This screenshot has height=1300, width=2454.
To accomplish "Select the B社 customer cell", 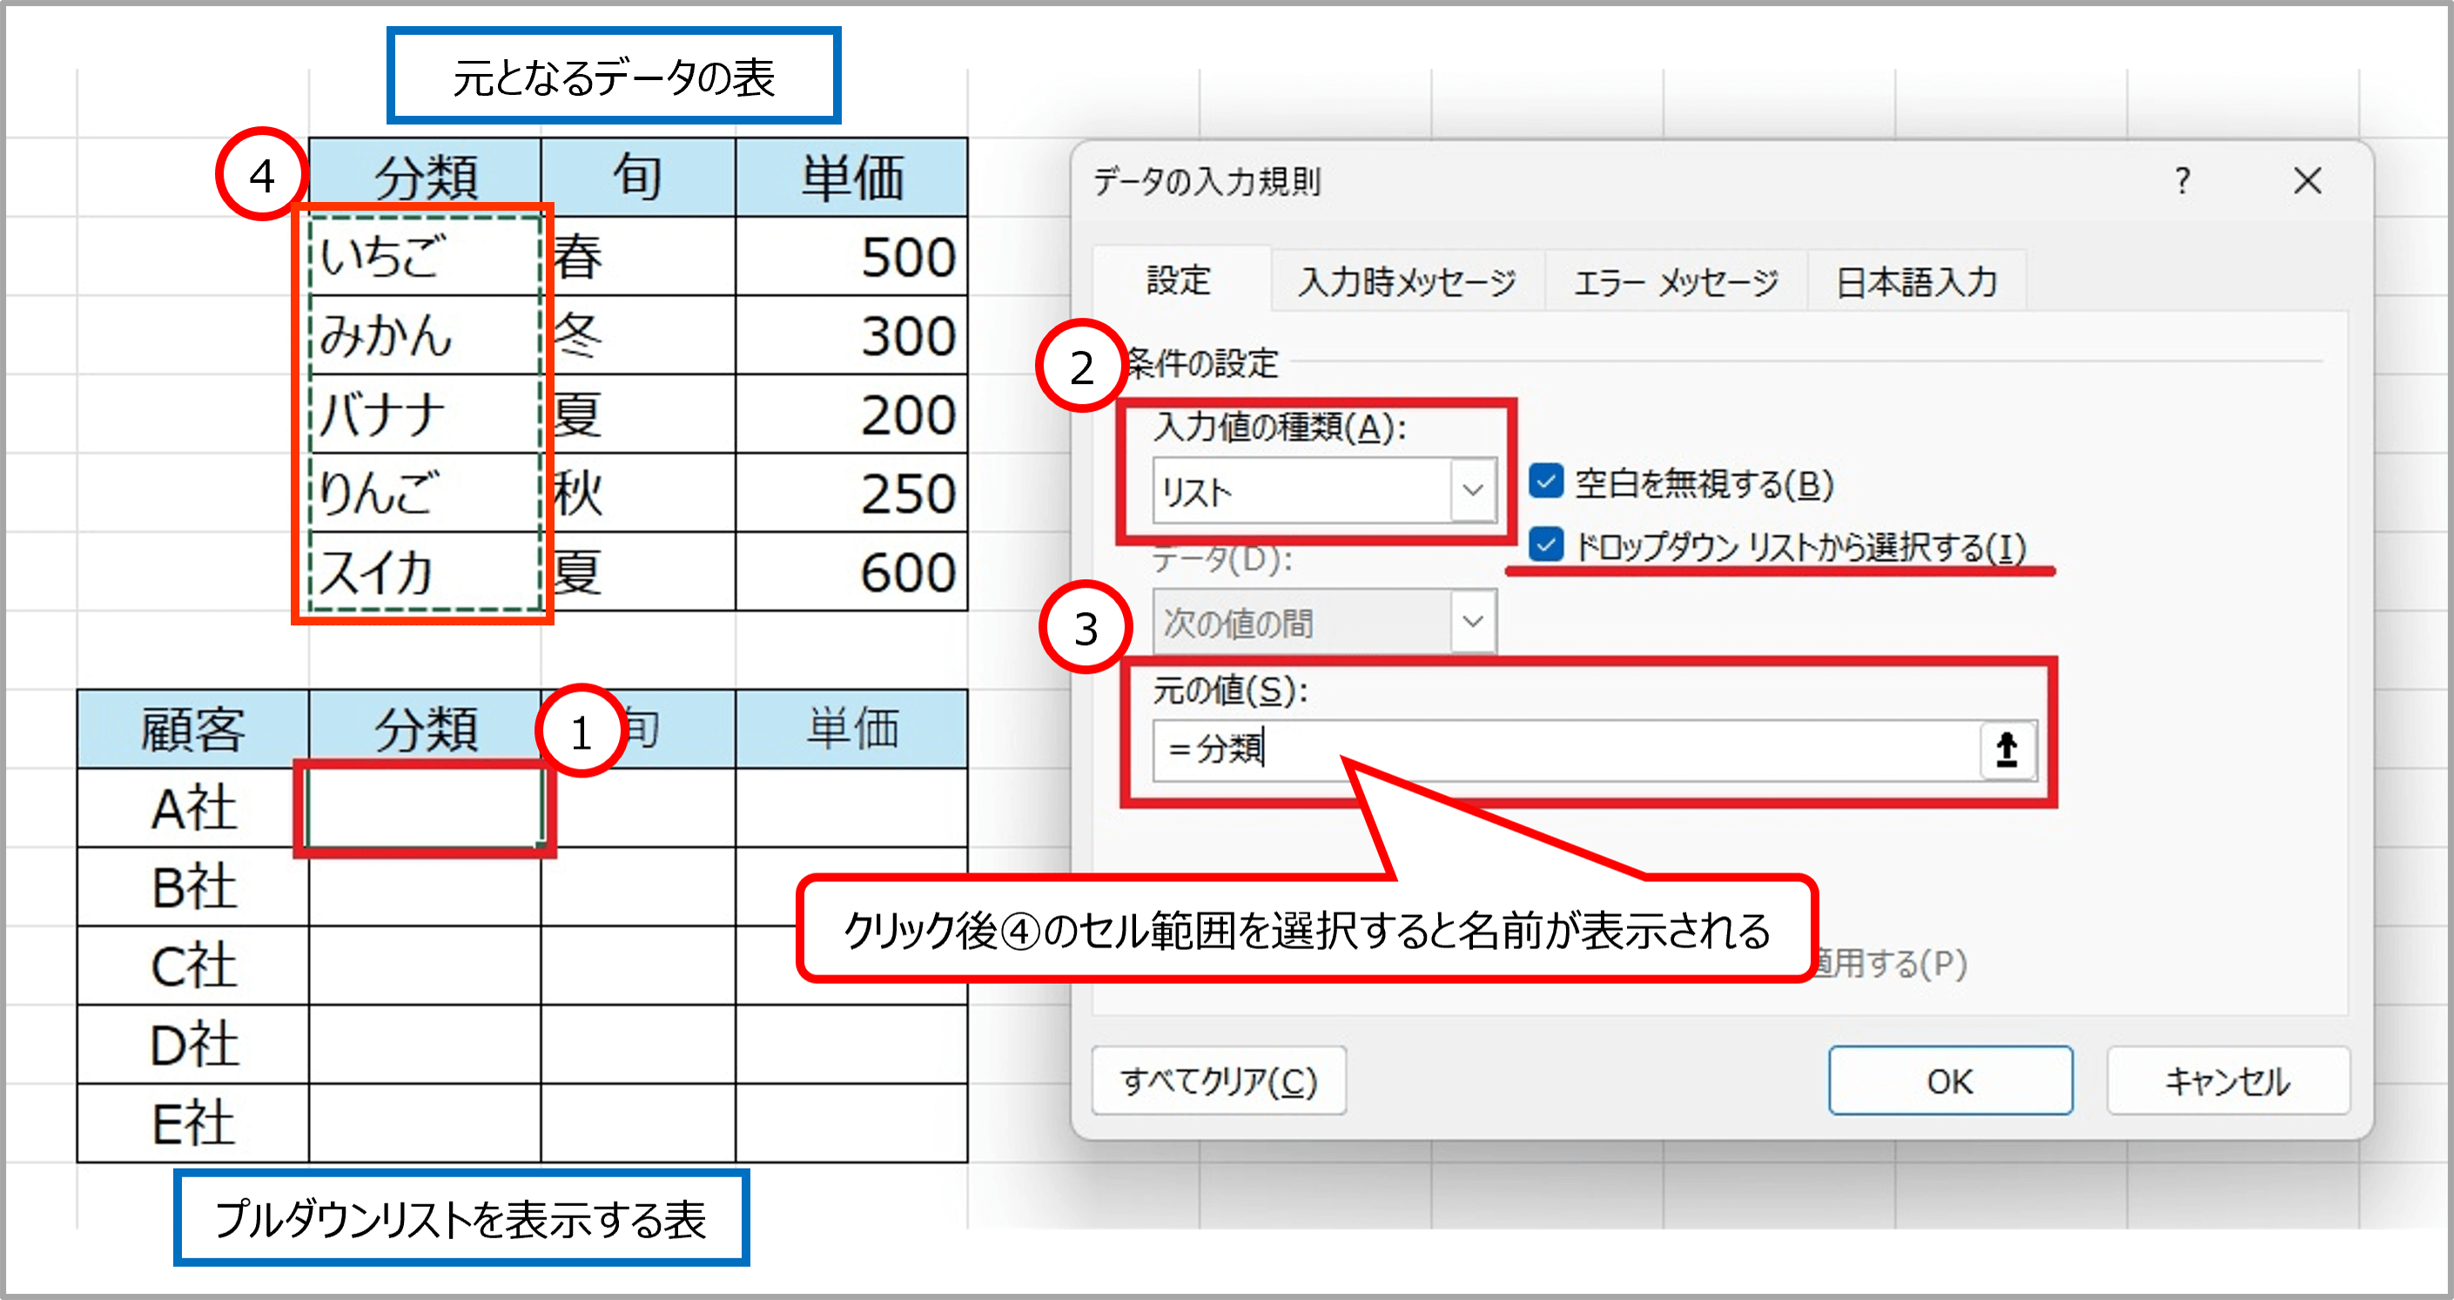I will pos(193,886).
